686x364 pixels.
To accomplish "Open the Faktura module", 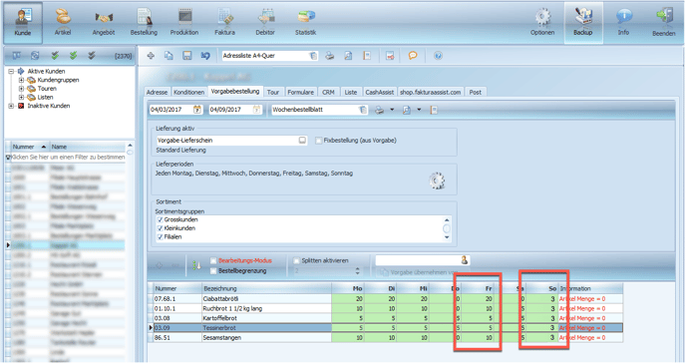I will [x=225, y=23].
